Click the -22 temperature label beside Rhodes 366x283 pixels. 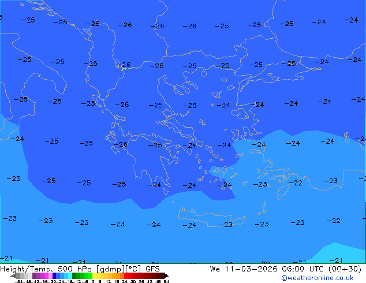click(x=295, y=183)
